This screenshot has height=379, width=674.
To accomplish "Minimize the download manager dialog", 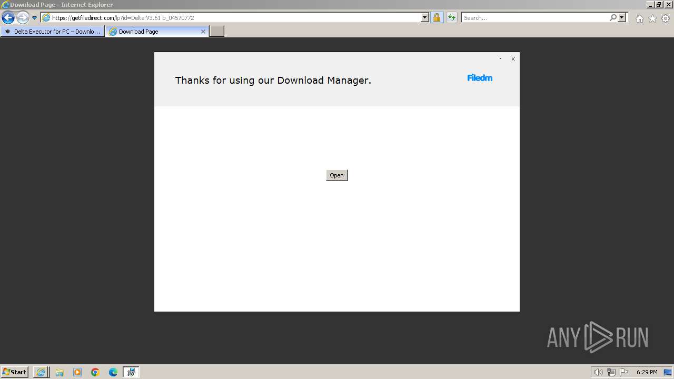I will [x=500, y=59].
